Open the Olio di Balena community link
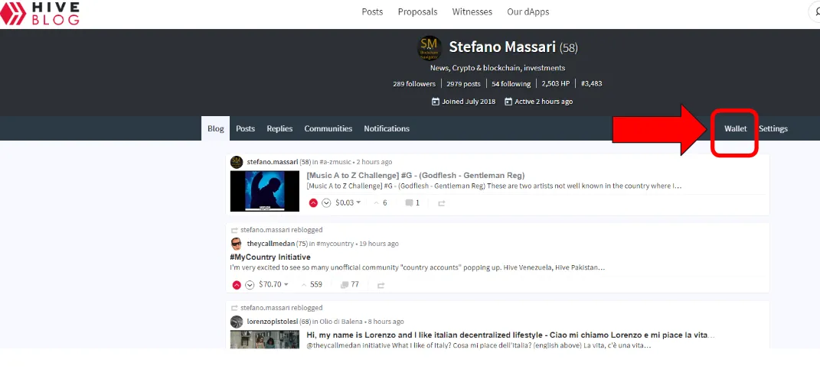This screenshot has width=820, height=369. 340,322
